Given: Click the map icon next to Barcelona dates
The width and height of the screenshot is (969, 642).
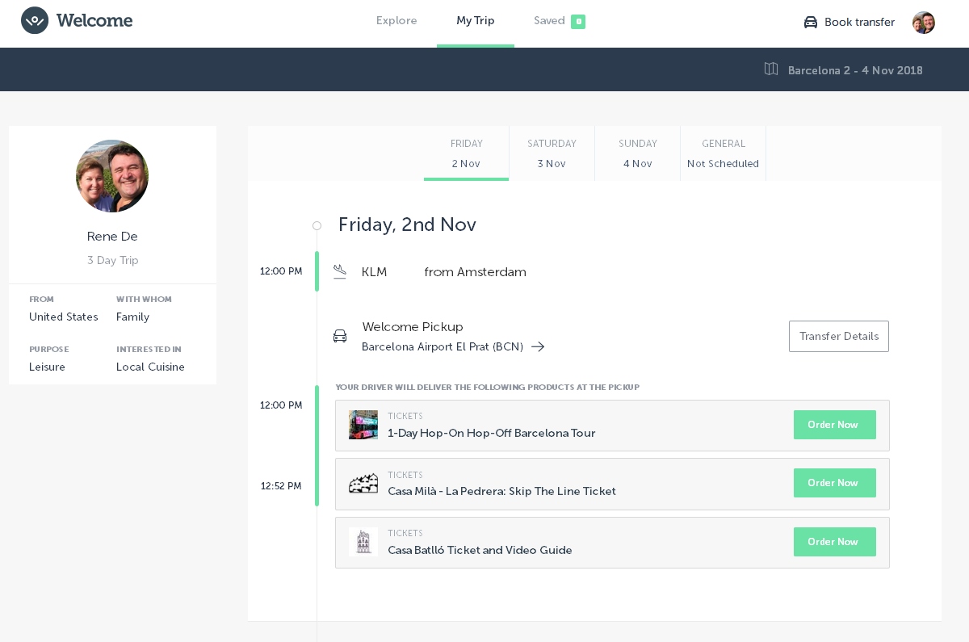Looking at the screenshot, I should tap(771, 69).
